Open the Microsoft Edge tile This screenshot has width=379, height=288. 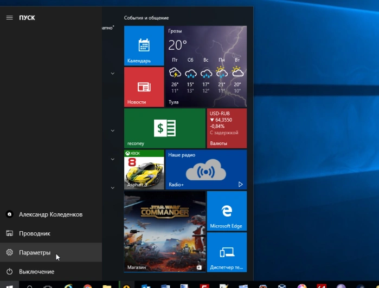[227, 211]
